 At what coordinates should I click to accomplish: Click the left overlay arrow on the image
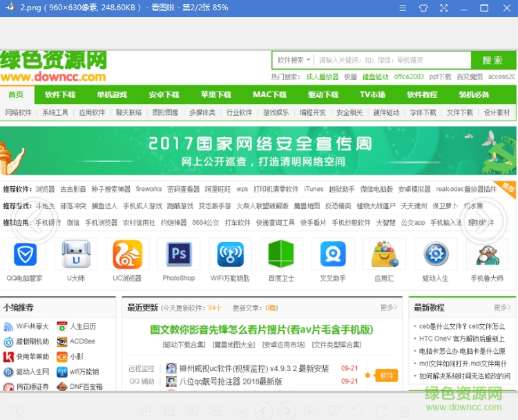34,221
